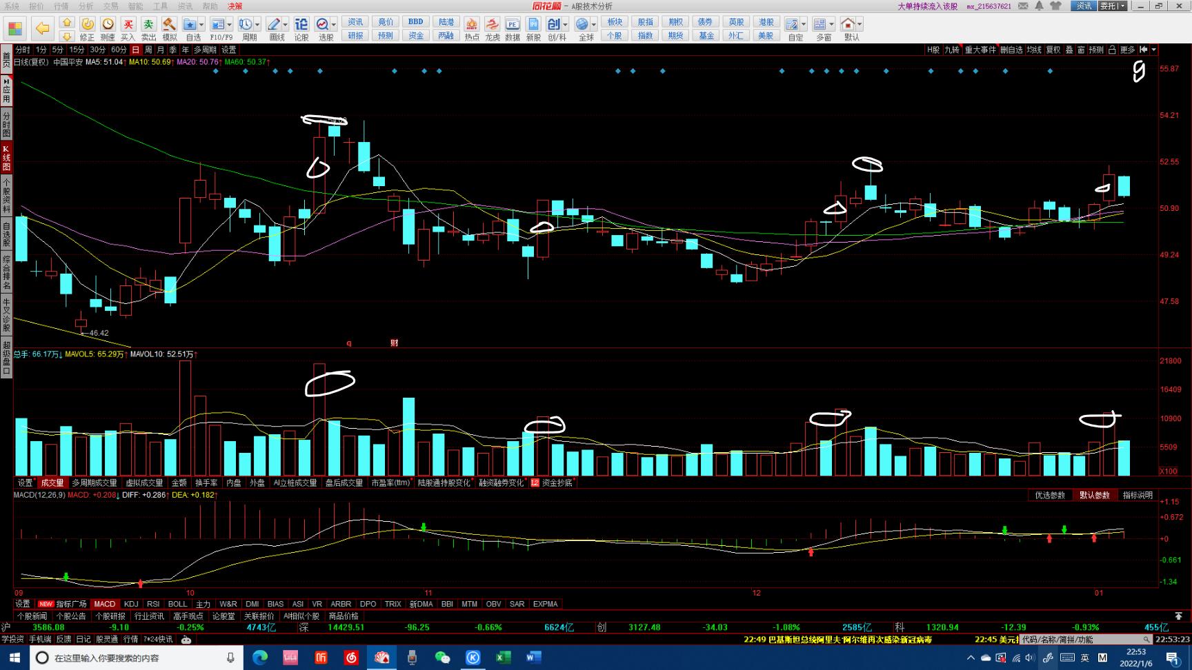Select the KDJ indicator tab
Viewport: 1192px width, 670px height.
pos(131,604)
